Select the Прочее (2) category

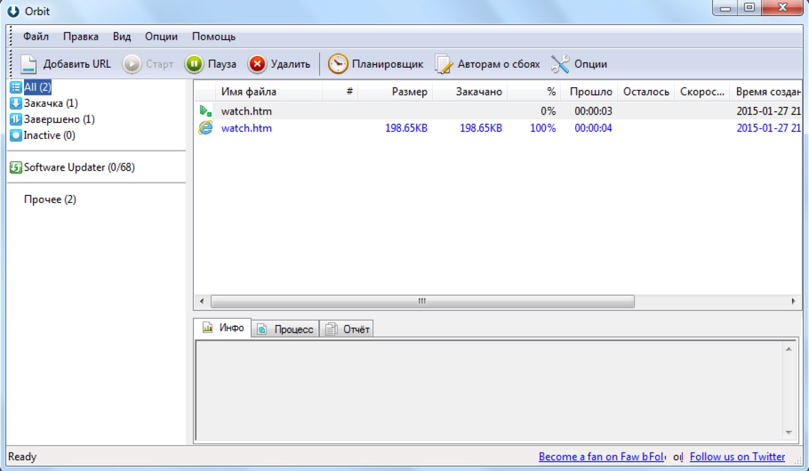point(50,200)
